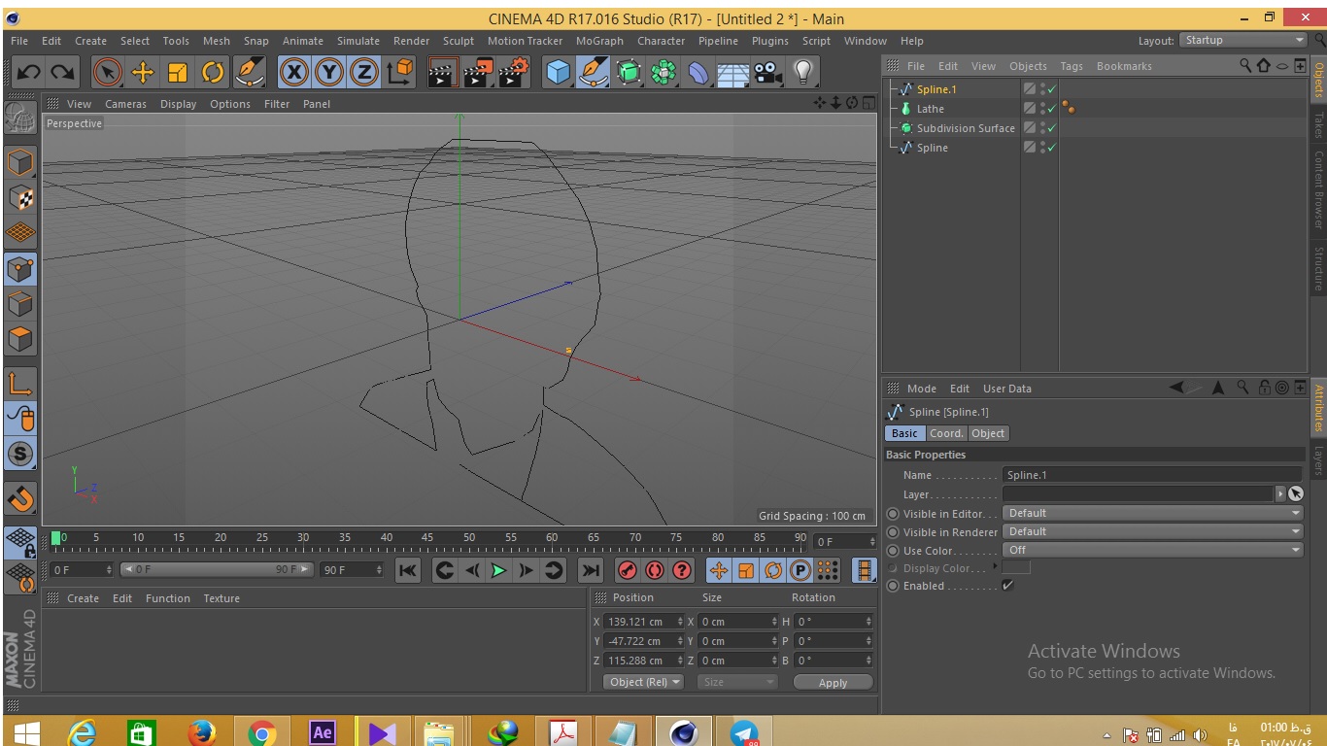
Task: Select Edges mode icon in left toolbar
Action: point(20,303)
